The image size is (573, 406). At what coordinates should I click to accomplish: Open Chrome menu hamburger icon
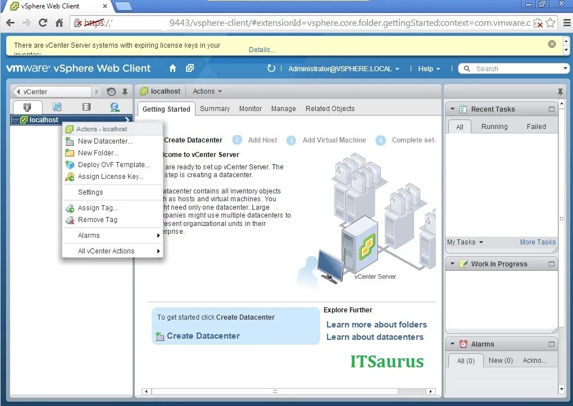[x=567, y=22]
